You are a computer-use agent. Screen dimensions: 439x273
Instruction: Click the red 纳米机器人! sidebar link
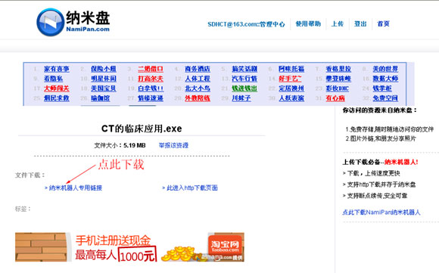[401, 162]
